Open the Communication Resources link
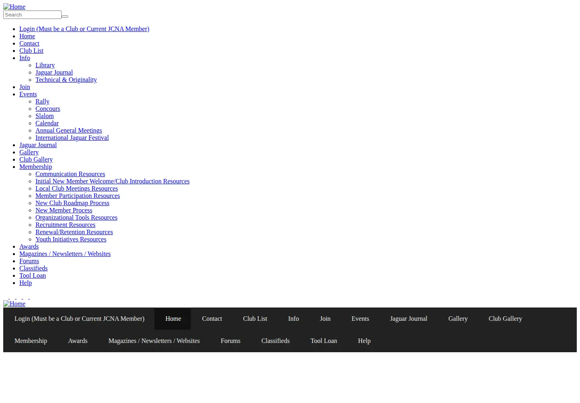 tap(70, 174)
